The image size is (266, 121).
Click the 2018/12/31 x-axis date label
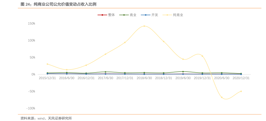point(163,78)
